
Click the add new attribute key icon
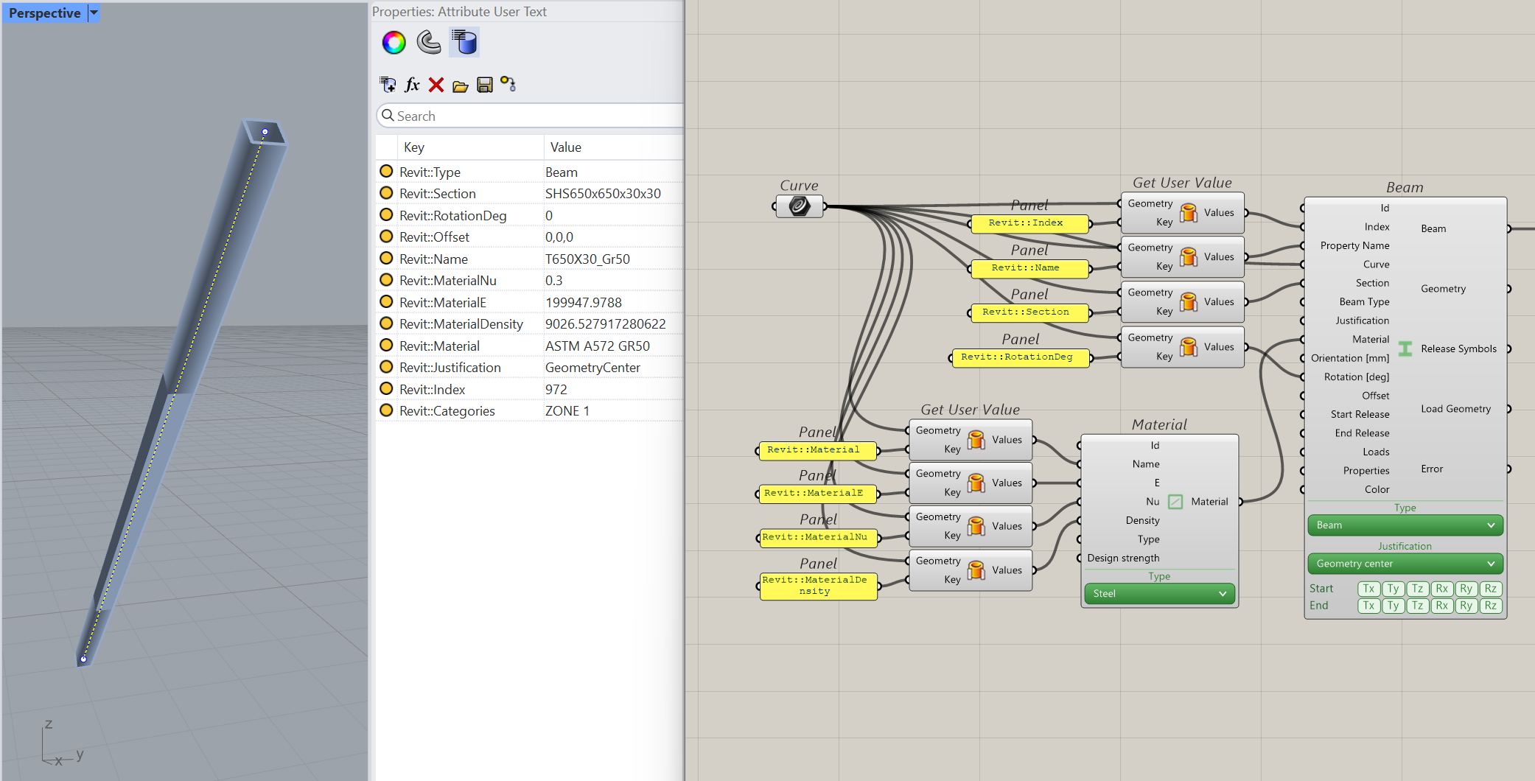(x=388, y=85)
